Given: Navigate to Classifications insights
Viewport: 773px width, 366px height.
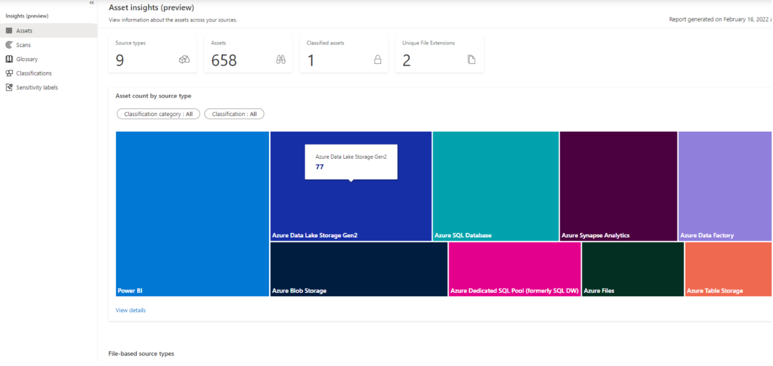Looking at the screenshot, I should 49,73.
